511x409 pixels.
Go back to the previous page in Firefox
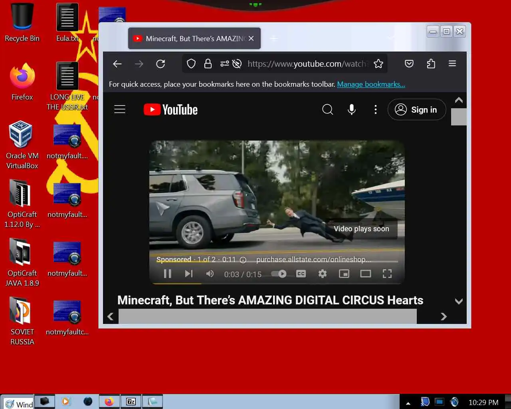point(117,64)
